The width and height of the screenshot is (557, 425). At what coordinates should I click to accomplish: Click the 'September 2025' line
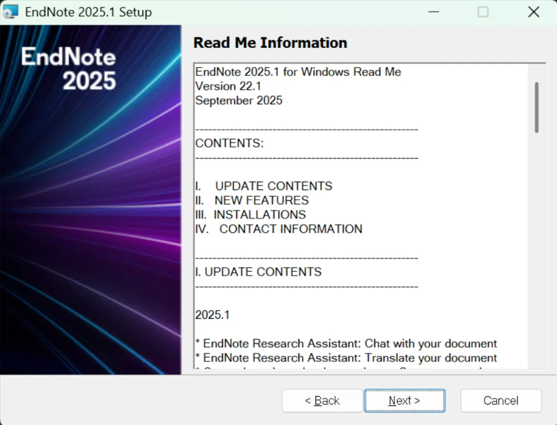pyautogui.click(x=239, y=100)
